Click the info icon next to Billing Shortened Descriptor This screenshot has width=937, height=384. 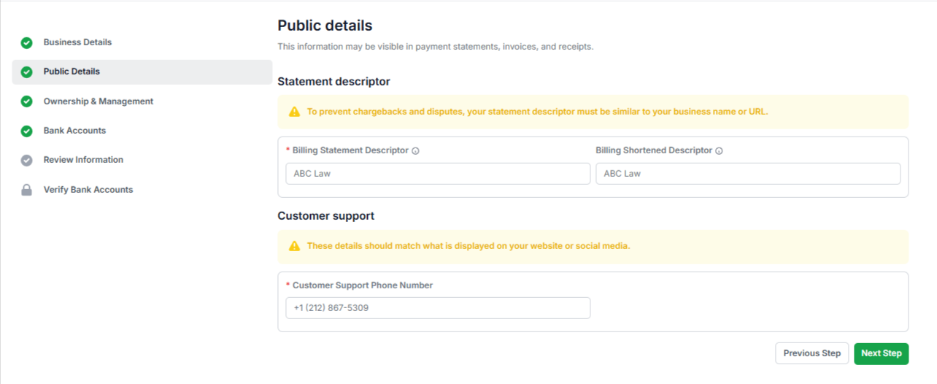tap(719, 151)
